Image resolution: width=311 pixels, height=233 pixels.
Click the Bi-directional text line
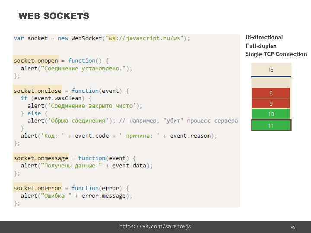(264, 38)
